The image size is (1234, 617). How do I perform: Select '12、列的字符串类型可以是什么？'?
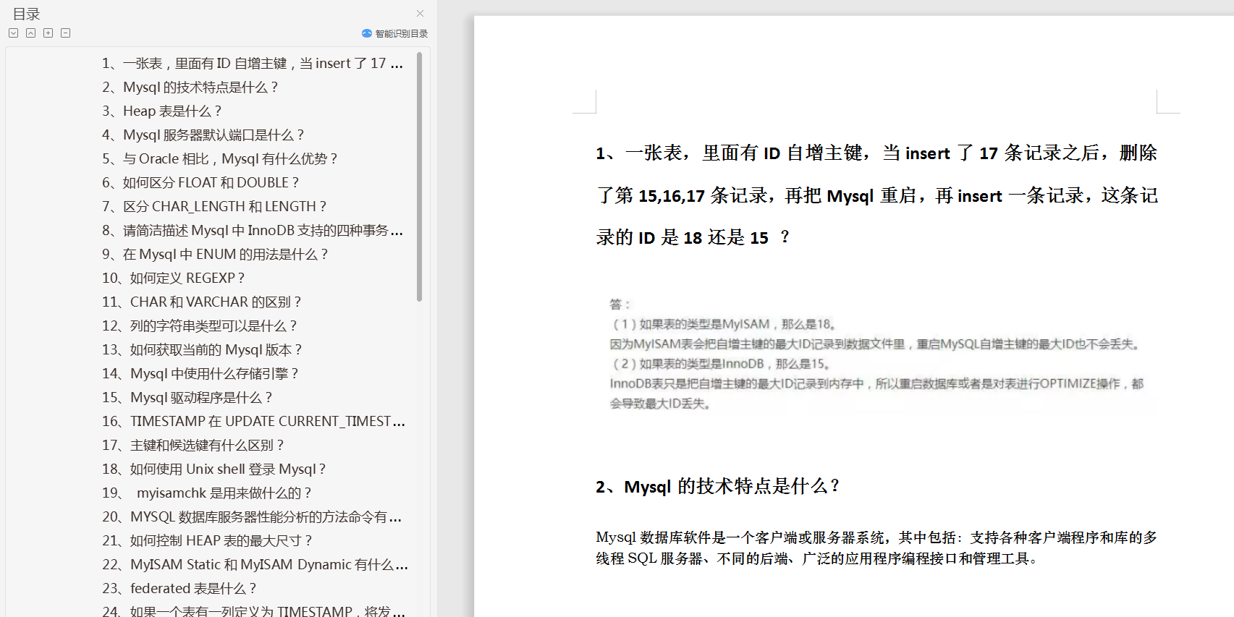pyautogui.click(x=199, y=326)
